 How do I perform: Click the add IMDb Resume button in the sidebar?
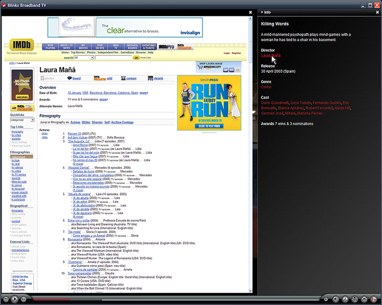(22, 108)
